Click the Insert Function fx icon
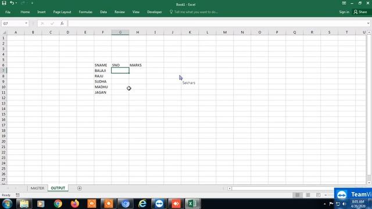The height and width of the screenshot is (209, 372). 62,23
